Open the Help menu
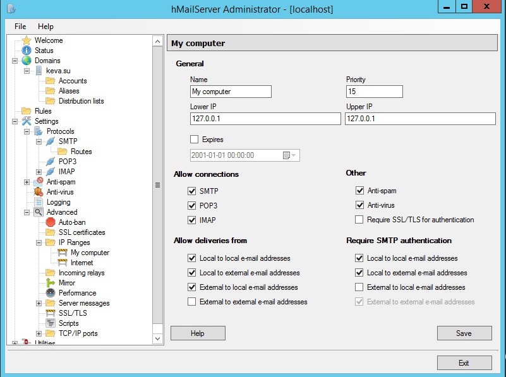The width and height of the screenshot is (506, 377). click(x=45, y=27)
